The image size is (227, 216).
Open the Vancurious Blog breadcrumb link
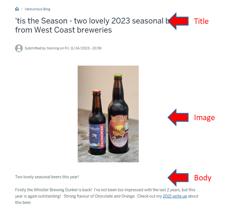point(37,9)
